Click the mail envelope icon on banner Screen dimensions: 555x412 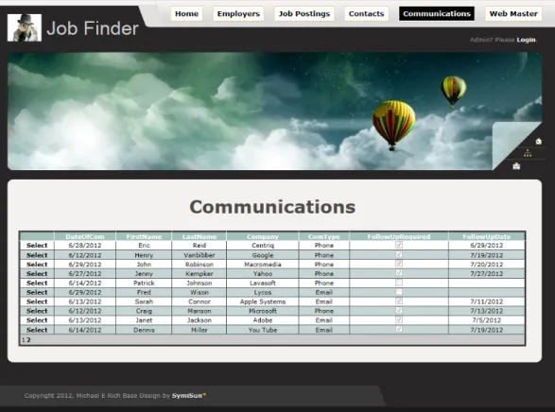[x=516, y=166]
